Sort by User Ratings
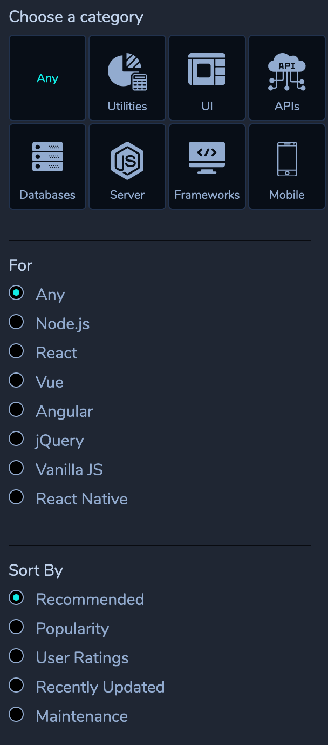This screenshot has width=328, height=745. (17, 656)
